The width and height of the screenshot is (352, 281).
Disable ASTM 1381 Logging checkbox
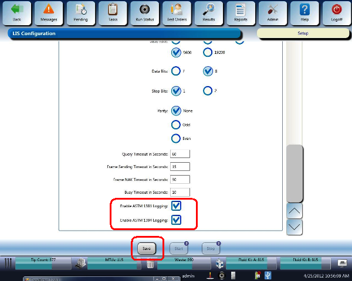point(176,206)
